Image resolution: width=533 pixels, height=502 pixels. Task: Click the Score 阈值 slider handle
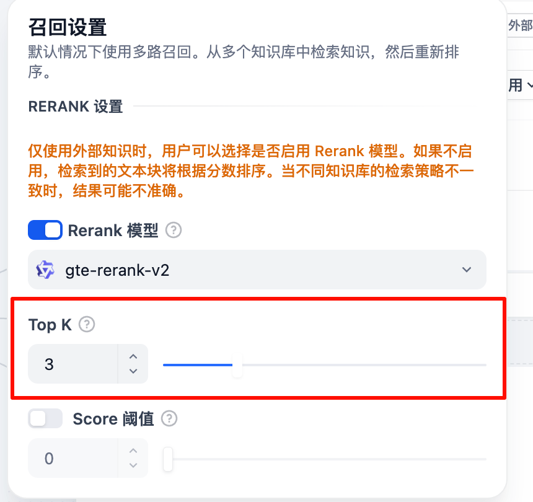[167, 459]
